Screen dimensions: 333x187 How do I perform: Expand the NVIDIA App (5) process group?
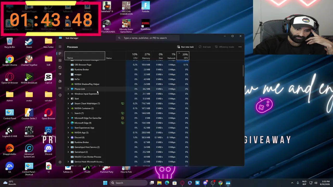pos(68,132)
